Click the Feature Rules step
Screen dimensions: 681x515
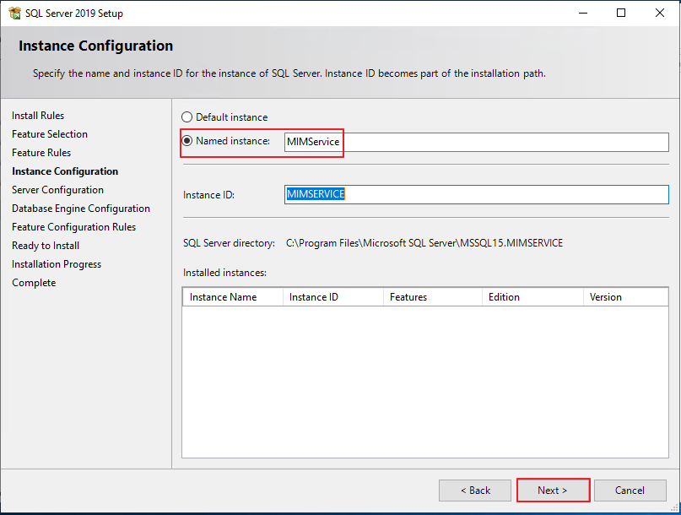click(41, 153)
